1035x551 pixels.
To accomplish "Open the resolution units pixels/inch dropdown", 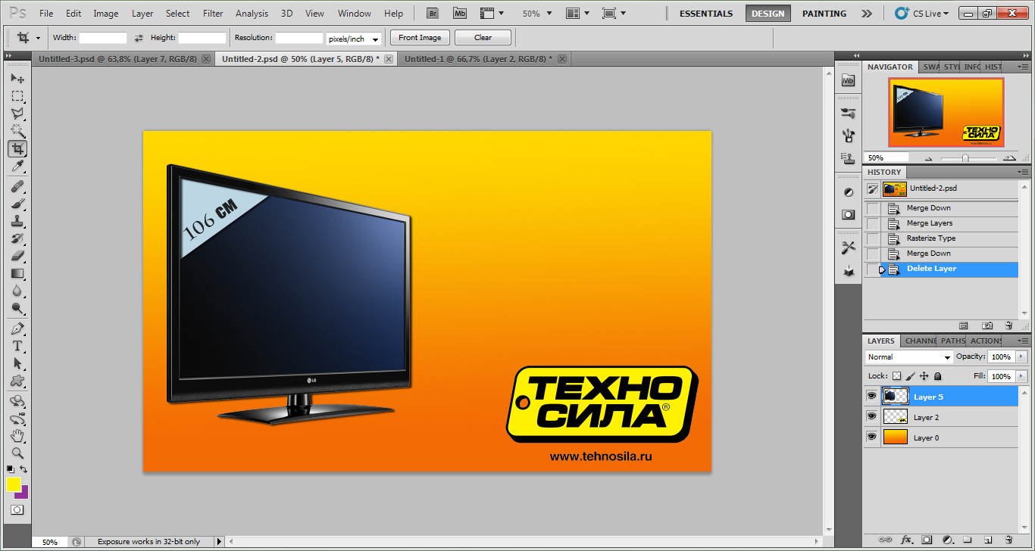I will click(x=354, y=39).
